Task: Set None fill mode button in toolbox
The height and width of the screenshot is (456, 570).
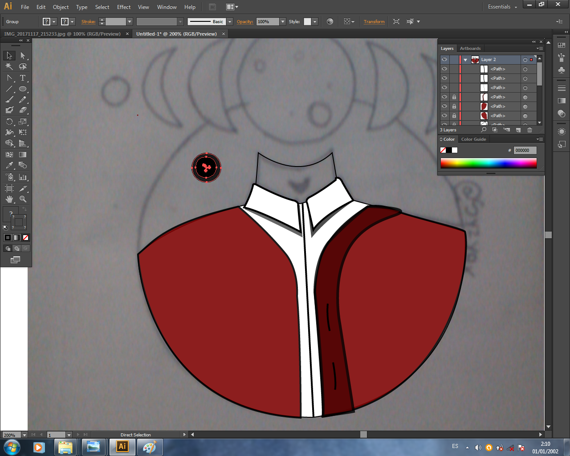Action: (x=25, y=237)
